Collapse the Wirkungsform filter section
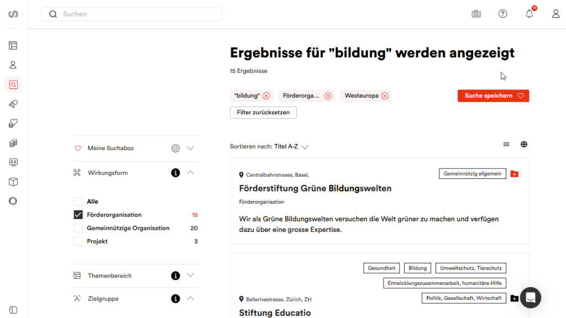Screen dimensions: 566x318 click(x=190, y=173)
